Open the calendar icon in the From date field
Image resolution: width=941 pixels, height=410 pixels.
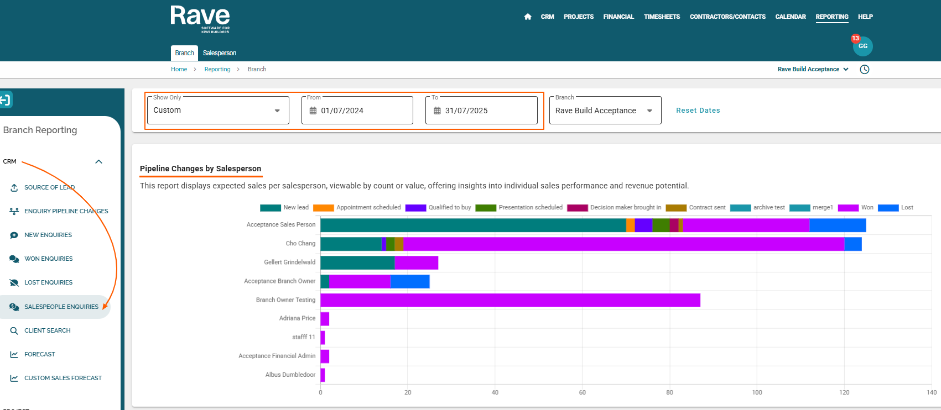coord(313,111)
